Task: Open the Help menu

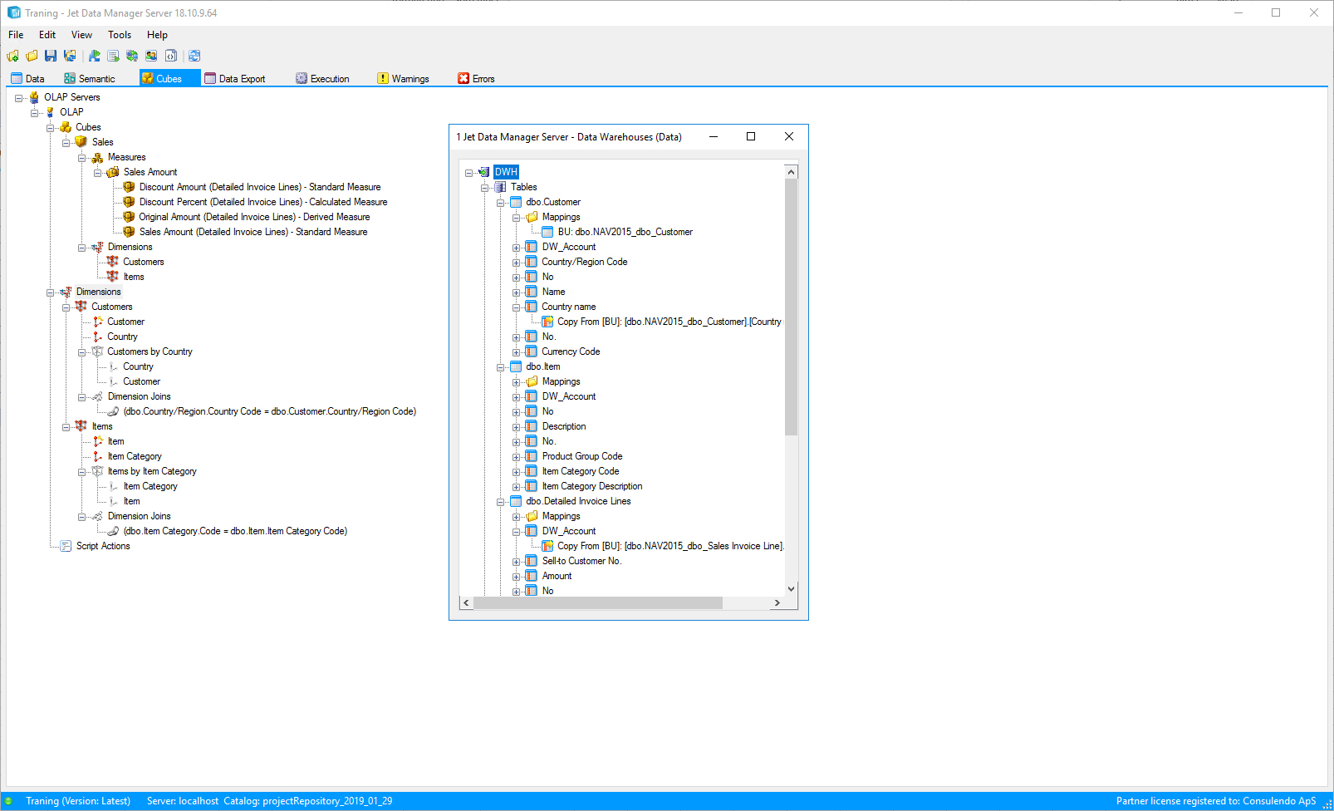Action: pyautogui.click(x=157, y=35)
